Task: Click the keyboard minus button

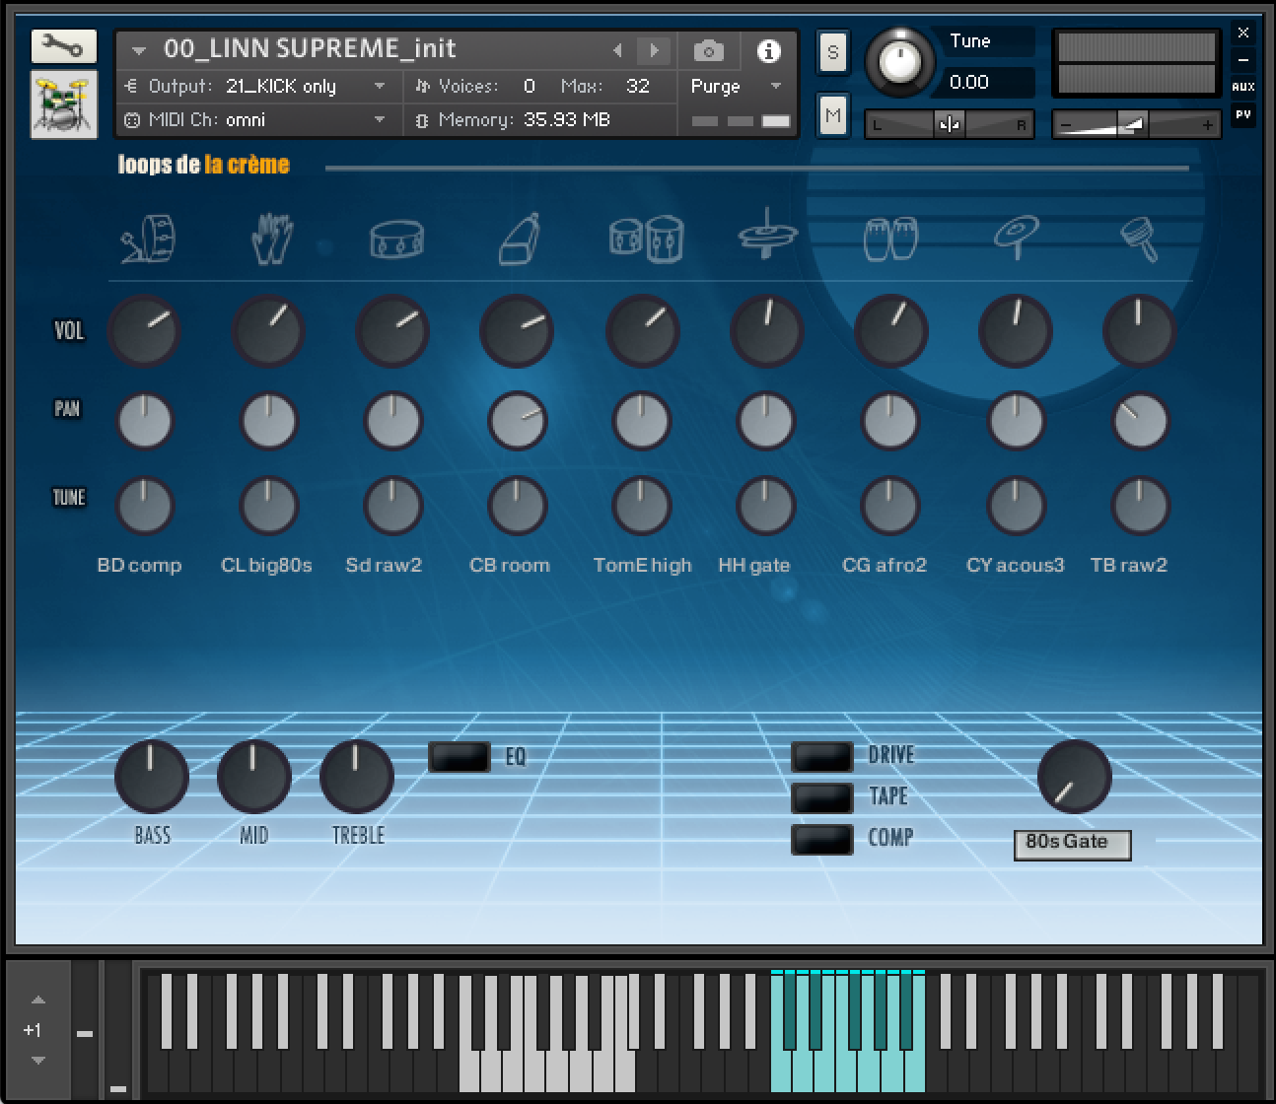Action: [x=85, y=1034]
